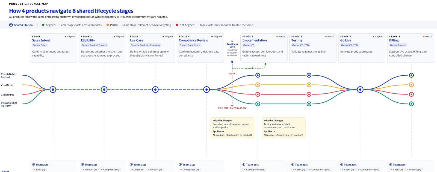The width and height of the screenshot is (437, 172).
Task: Open the Testing stage title
Action: pos(297,40)
